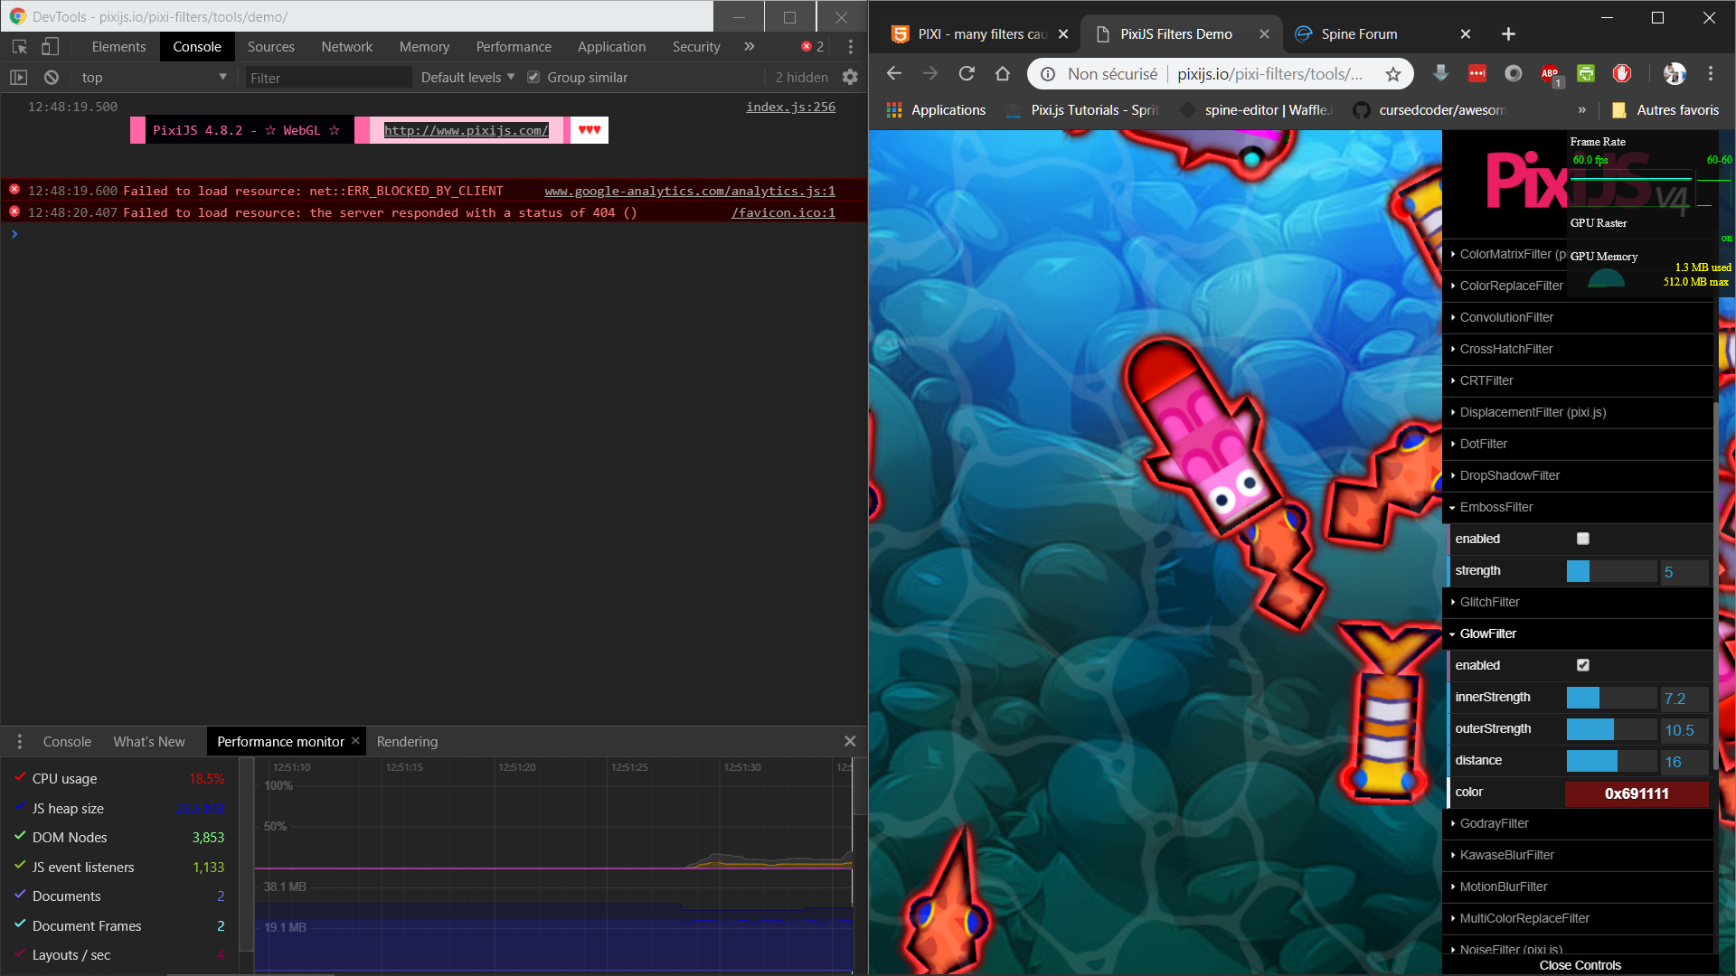Screen dimensions: 1736x976
Task: Open the Network tab
Action: click(346, 47)
